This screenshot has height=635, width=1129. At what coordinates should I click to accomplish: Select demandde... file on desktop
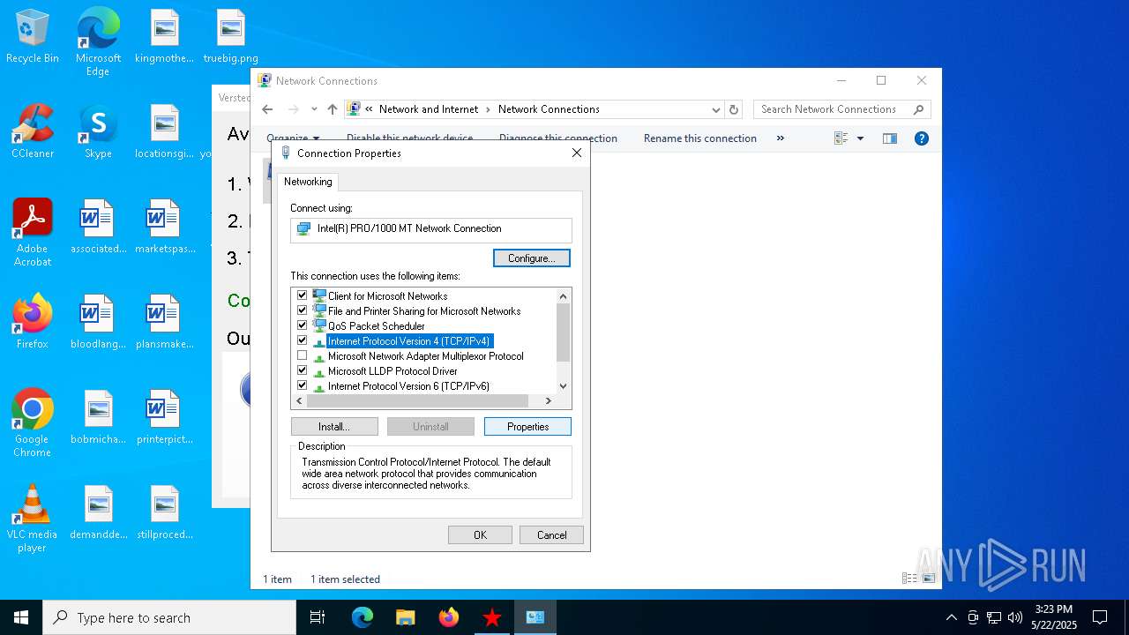[x=98, y=513]
